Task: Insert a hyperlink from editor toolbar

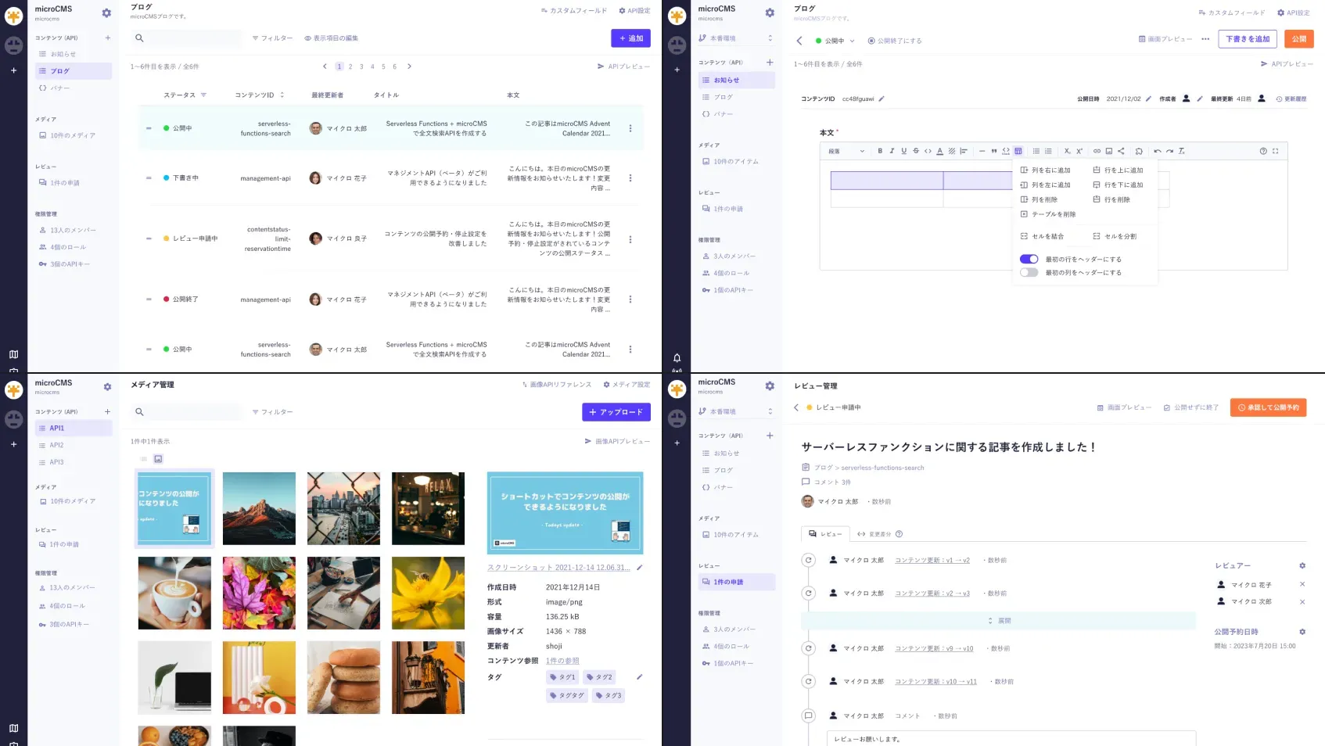Action: coord(1097,151)
